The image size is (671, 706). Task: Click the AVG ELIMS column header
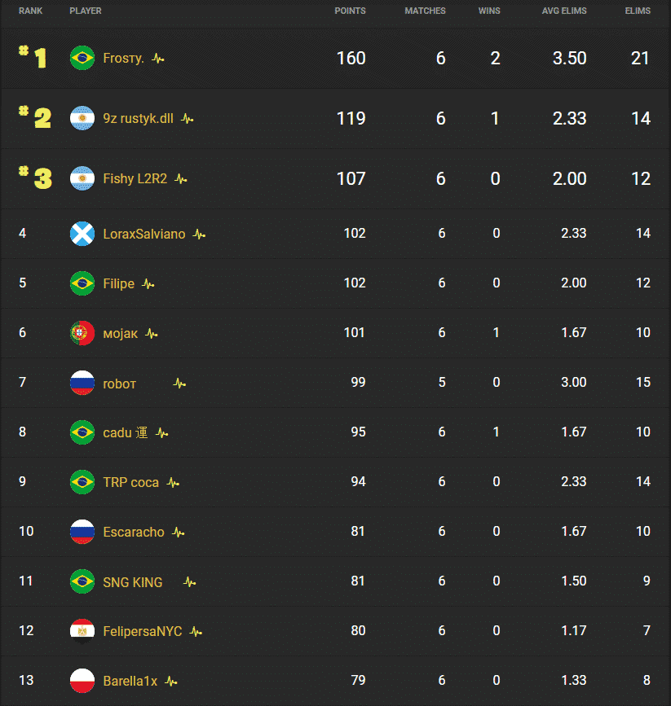pyautogui.click(x=564, y=11)
